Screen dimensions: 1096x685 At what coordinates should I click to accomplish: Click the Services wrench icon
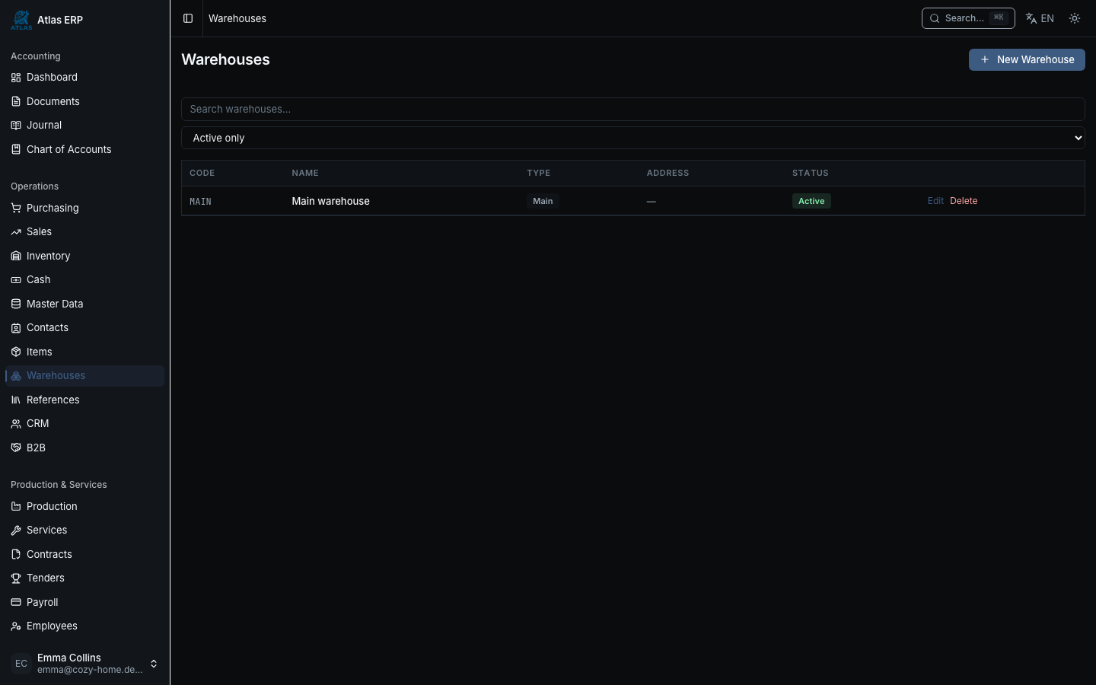tap(16, 530)
